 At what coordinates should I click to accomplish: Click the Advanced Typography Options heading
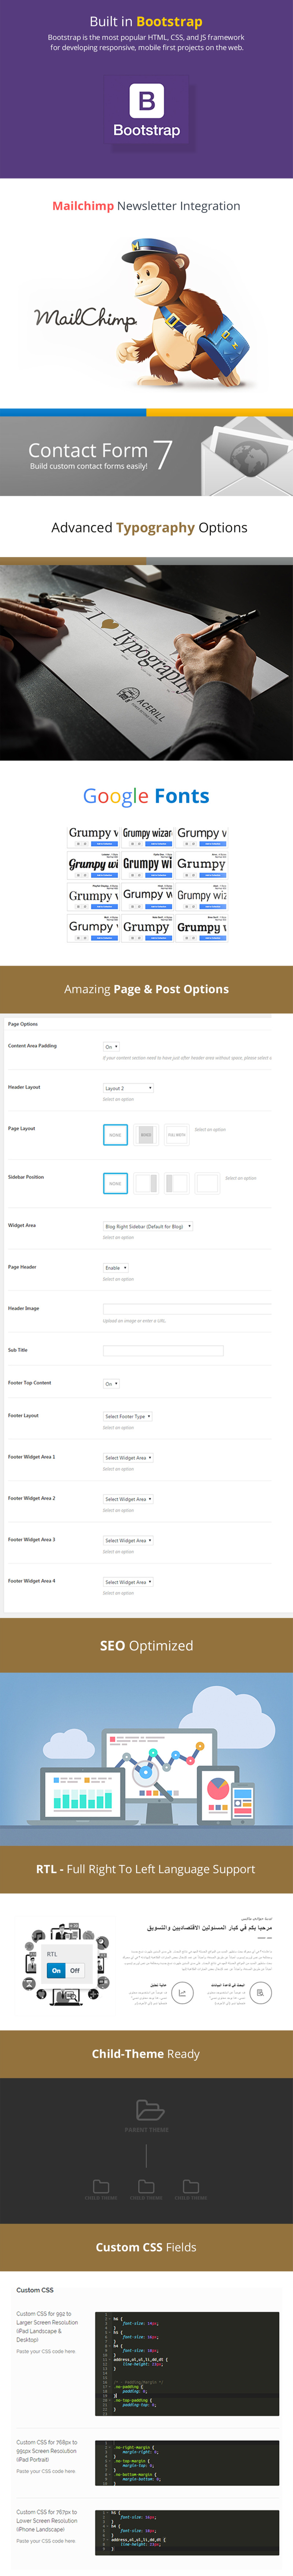pos(149,528)
